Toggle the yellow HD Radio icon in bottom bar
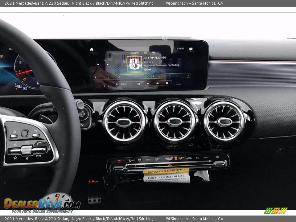 click(158, 83)
